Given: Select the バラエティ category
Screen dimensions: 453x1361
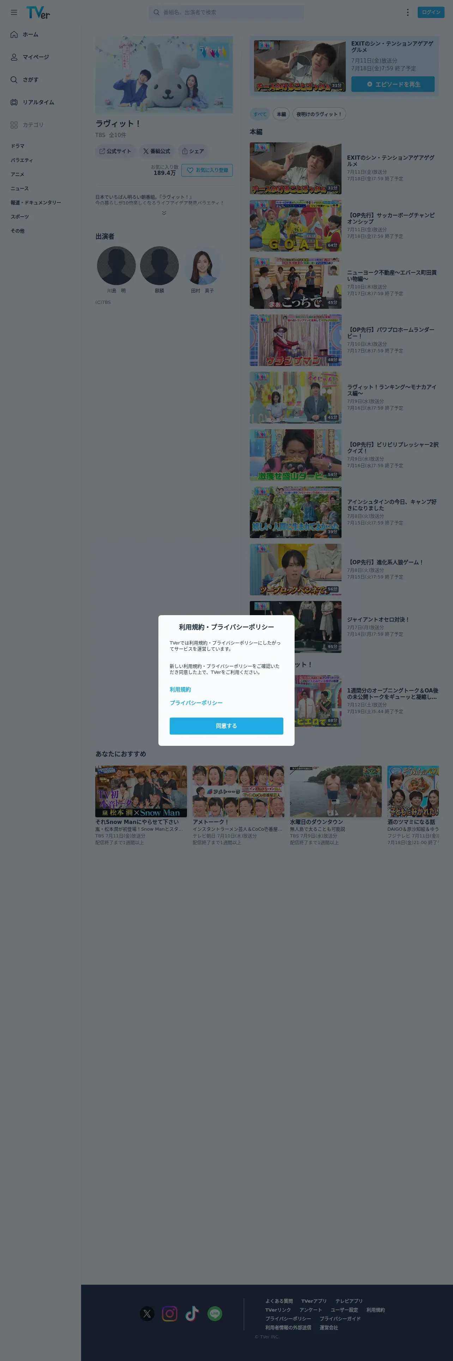Looking at the screenshot, I should tap(22, 160).
